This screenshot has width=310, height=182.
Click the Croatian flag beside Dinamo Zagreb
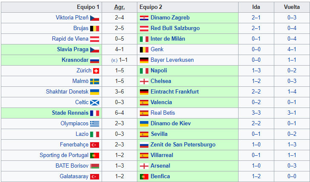pyautogui.click(x=144, y=18)
